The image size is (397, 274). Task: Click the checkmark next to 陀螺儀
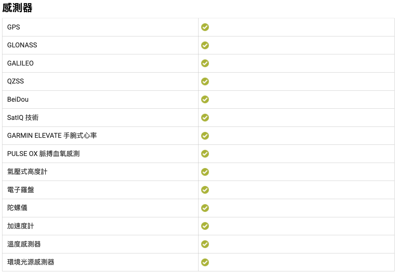pyautogui.click(x=205, y=208)
